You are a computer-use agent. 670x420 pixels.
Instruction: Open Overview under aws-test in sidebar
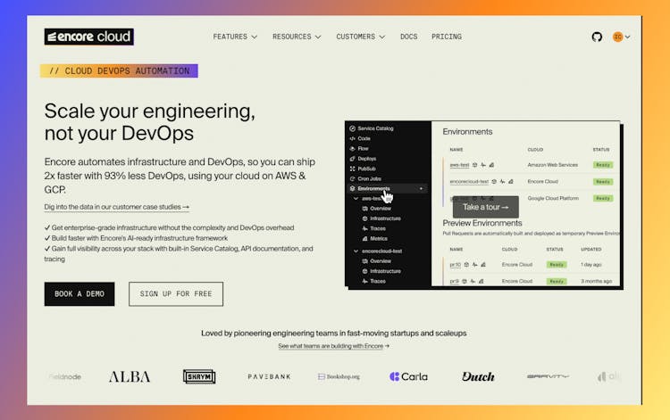coord(376,209)
